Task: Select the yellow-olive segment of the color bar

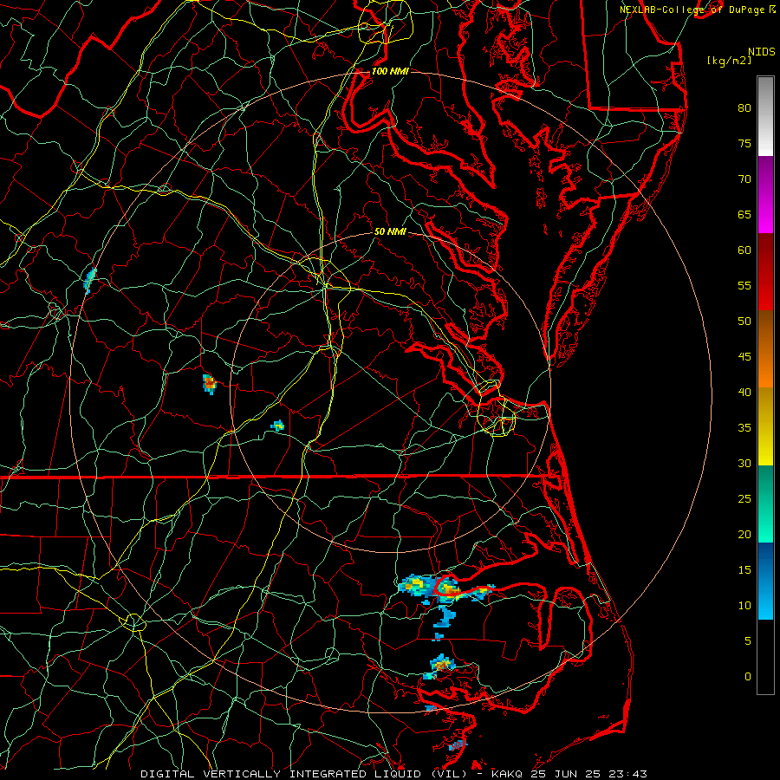Action: pyautogui.click(x=765, y=426)
